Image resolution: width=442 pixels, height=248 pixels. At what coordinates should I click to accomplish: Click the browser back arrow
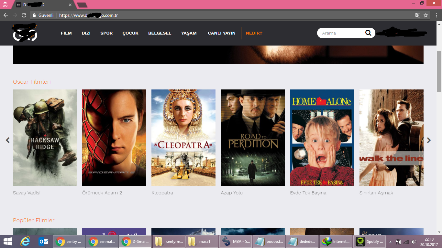click(x=6, y=15)
